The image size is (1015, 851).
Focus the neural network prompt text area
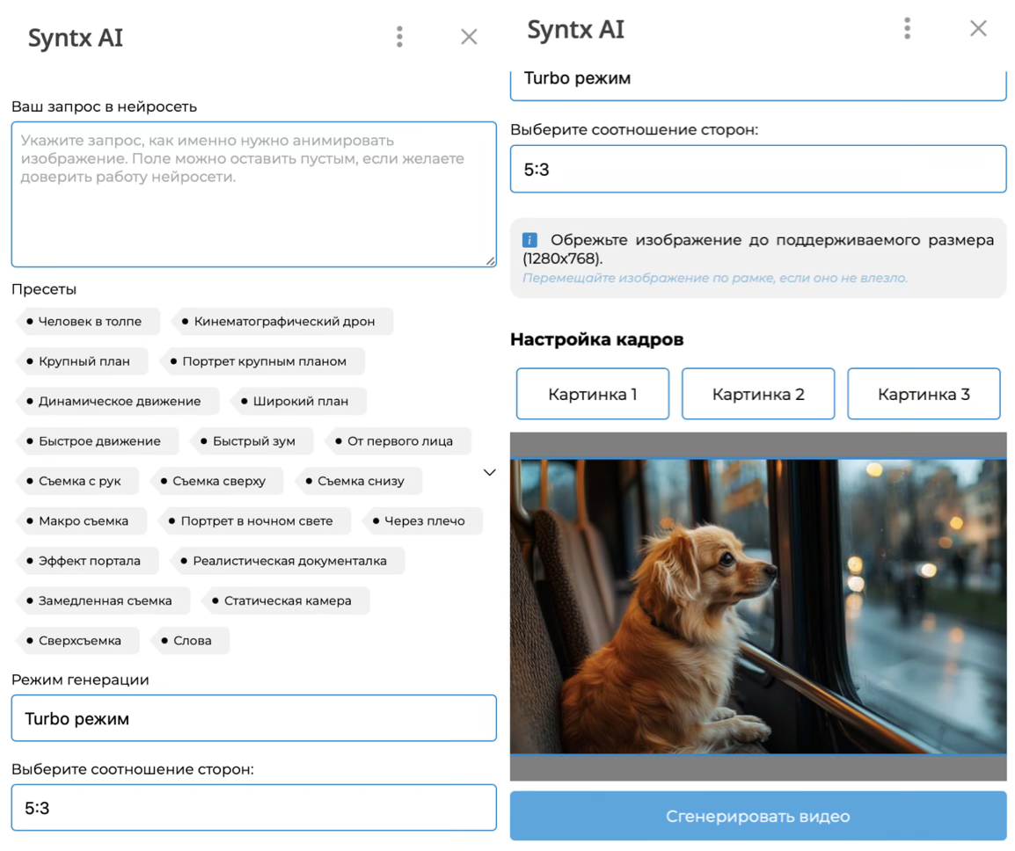(x=253, y=194)
